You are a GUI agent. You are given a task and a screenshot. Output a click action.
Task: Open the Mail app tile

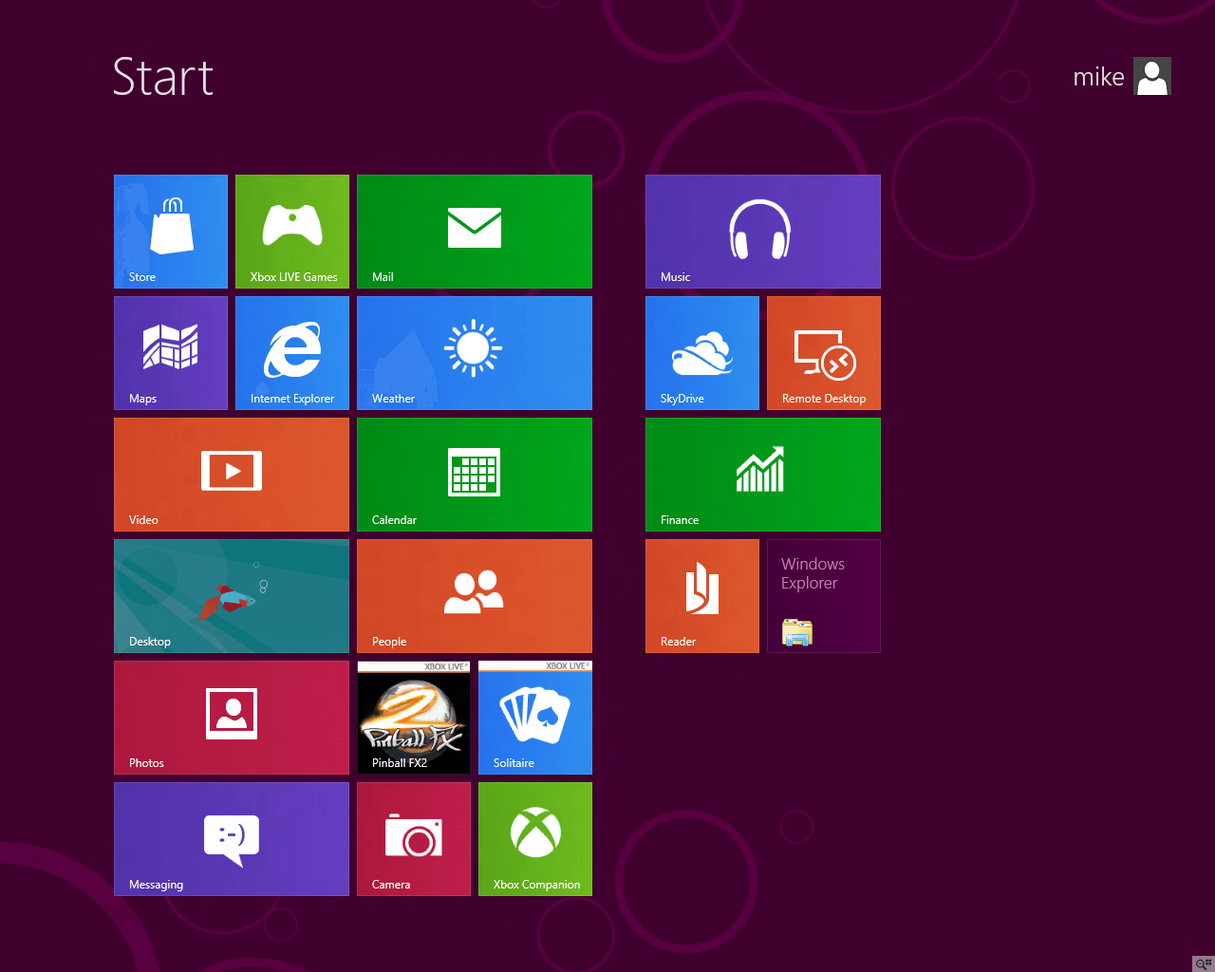(475, 231)
